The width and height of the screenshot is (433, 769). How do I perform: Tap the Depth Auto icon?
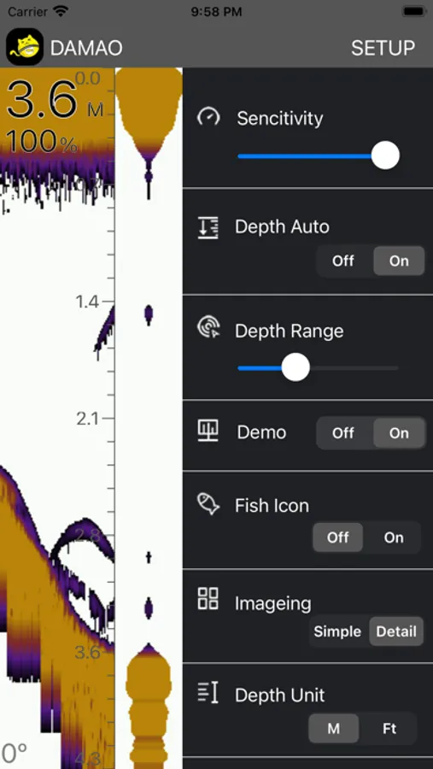pyautogui.click(x=208, y=227)
